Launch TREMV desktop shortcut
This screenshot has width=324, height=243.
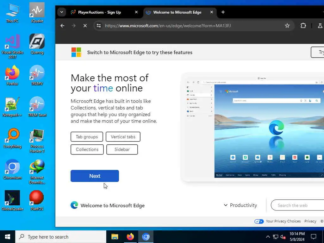(37, 75)
